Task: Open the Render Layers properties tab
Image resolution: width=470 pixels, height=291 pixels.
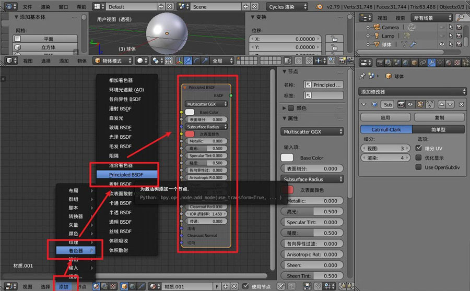Action: coord(389,63)
